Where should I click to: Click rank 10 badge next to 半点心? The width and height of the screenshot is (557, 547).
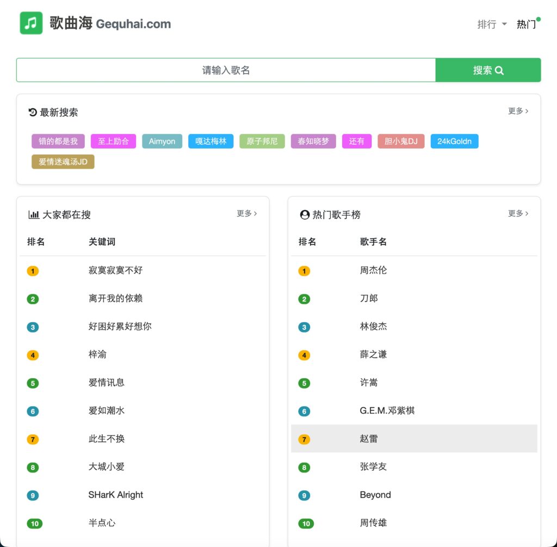[35, 524]
